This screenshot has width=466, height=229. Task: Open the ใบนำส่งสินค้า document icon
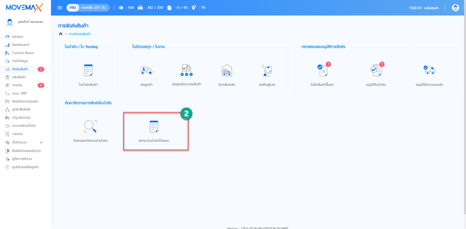[88, 71]
